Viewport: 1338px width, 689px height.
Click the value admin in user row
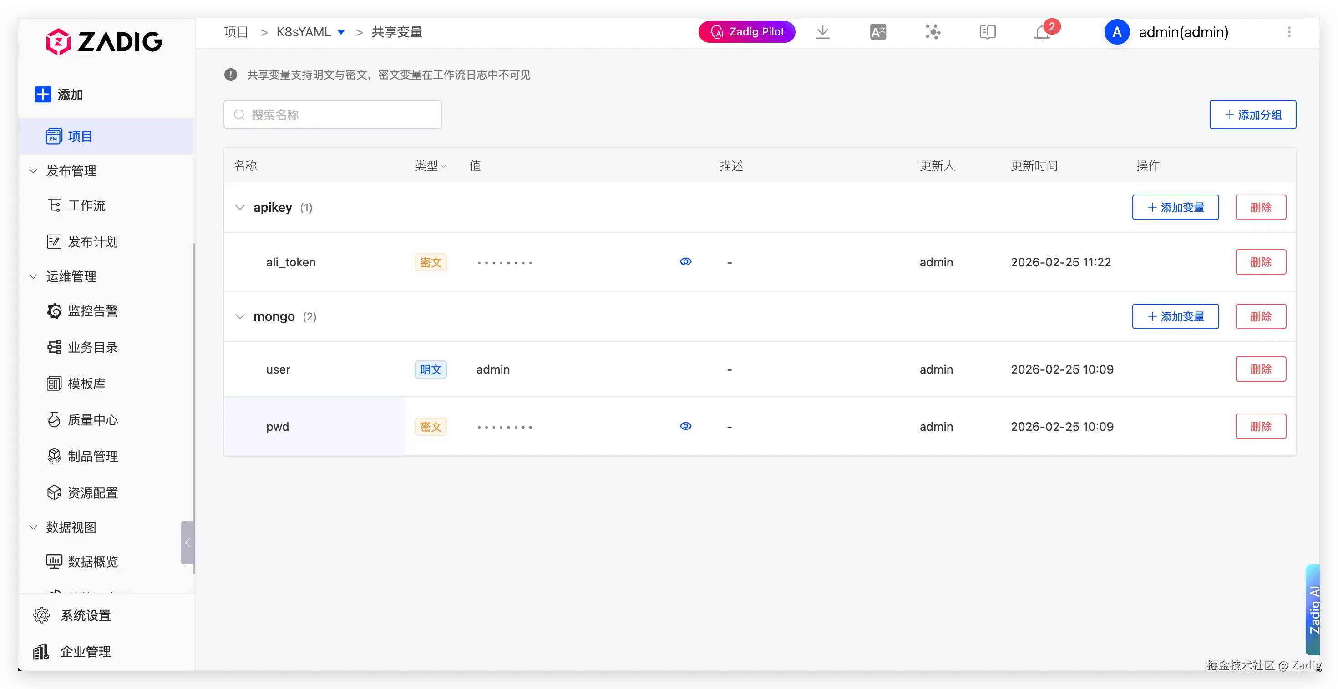point(493,369)
